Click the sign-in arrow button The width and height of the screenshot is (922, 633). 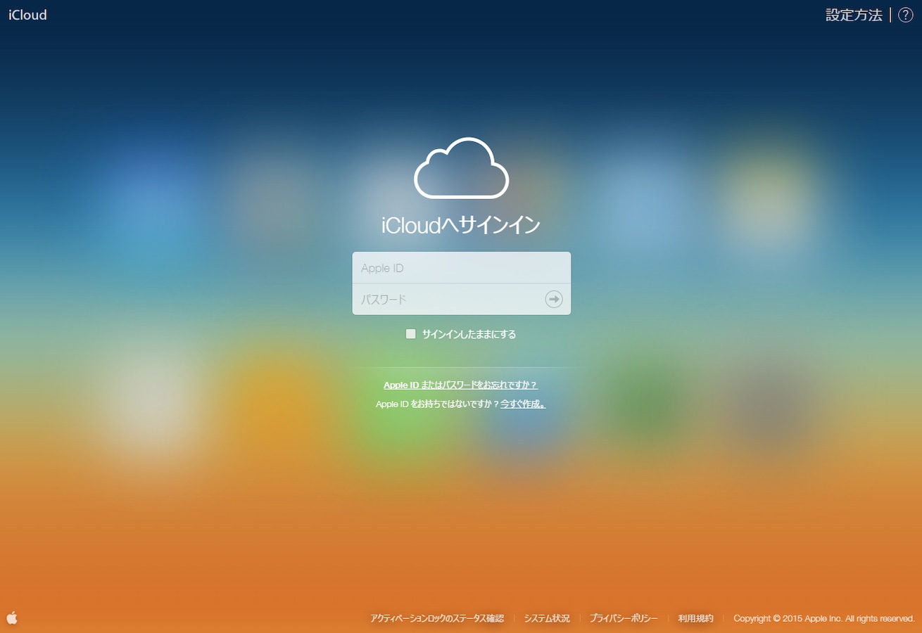554,300
